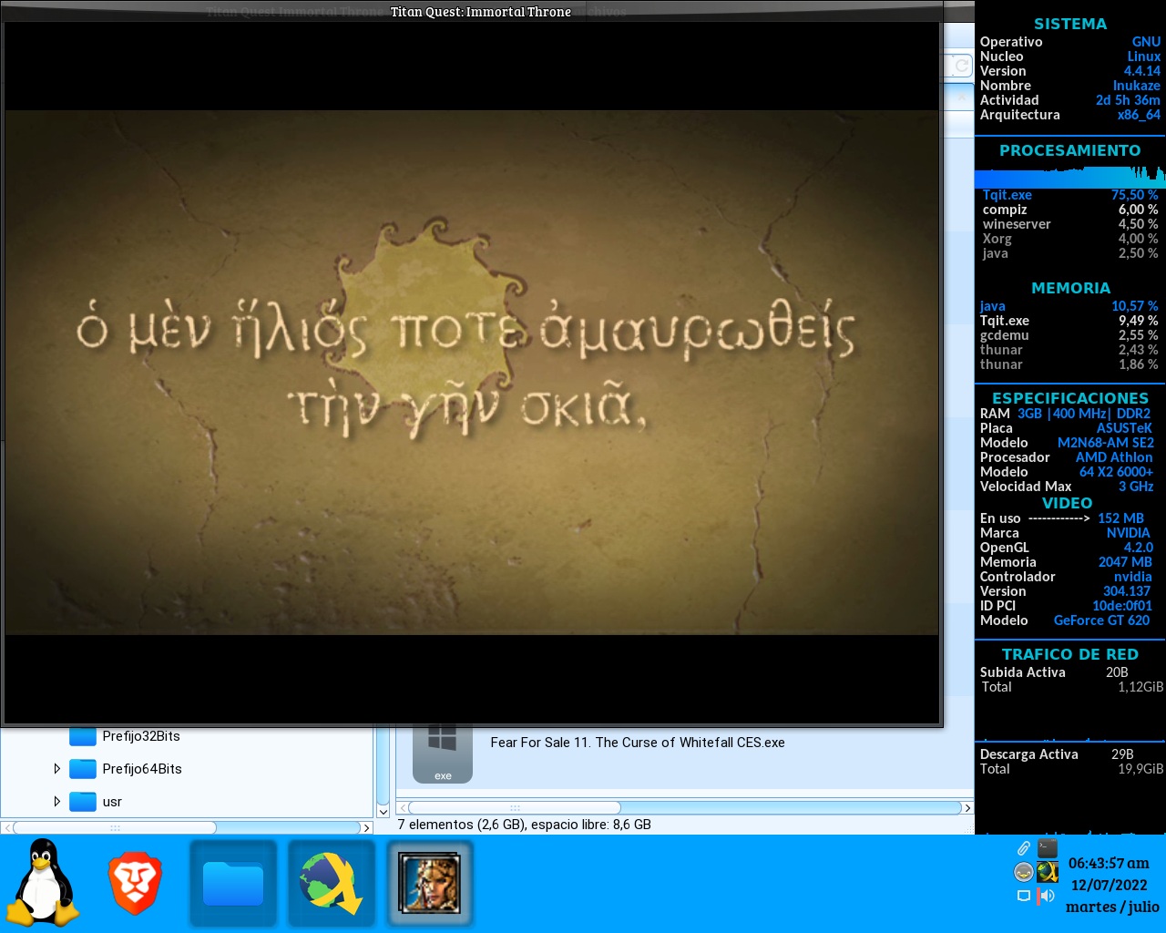The height and width of the screenshot is (933, 1166).
Task: Click folder tree scroll-down arrow
Action: [383, 811]
